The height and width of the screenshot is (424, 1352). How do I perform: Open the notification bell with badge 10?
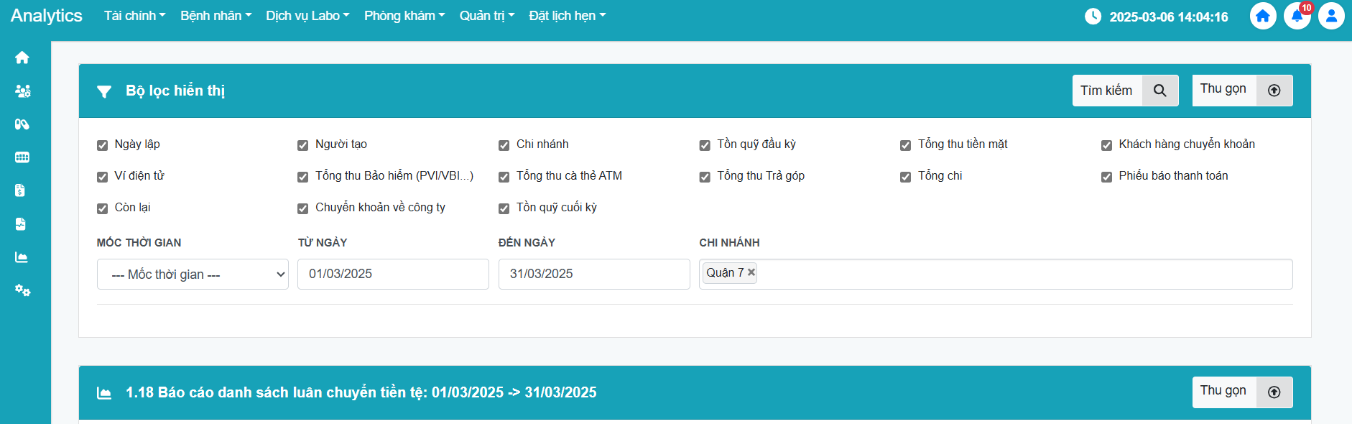pos(1297,16)
